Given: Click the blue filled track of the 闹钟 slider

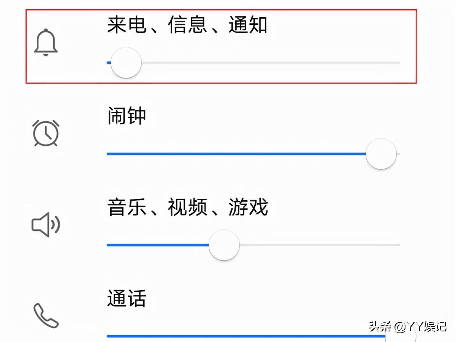Looking at the screenshot, I should click(236, 154).
